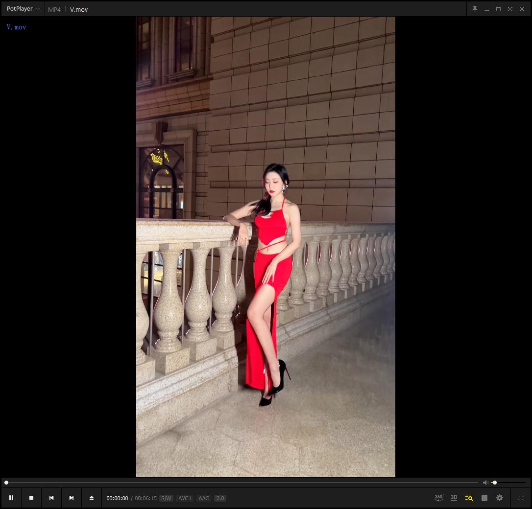Enable 3D video mode
Viewport: 532px width, 509px height.
click(454, 498)
